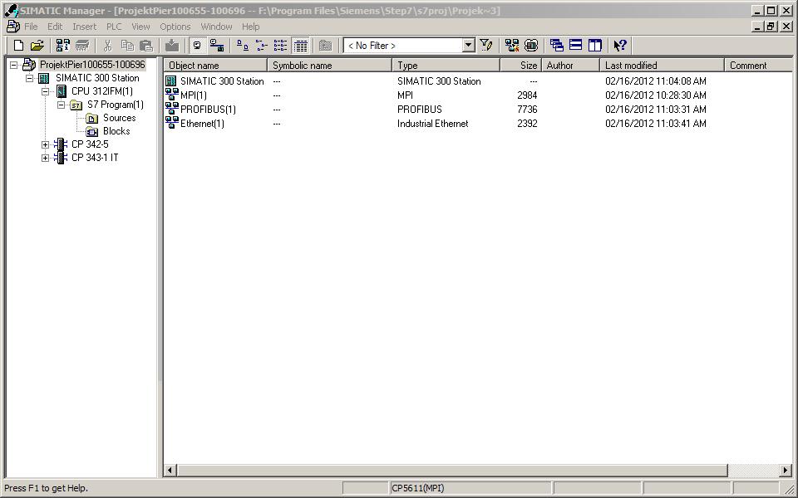Tile windows vertically via toolbar
The height and width of the screenshot is (498, 798).
595,46
